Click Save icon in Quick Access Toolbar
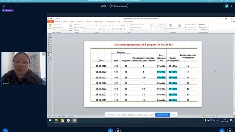The image size is (235, 132). [51, 19]
